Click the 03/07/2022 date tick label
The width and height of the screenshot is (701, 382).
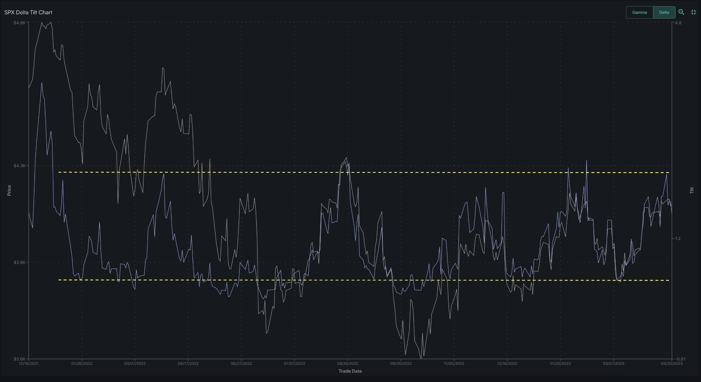coord(135,363)
